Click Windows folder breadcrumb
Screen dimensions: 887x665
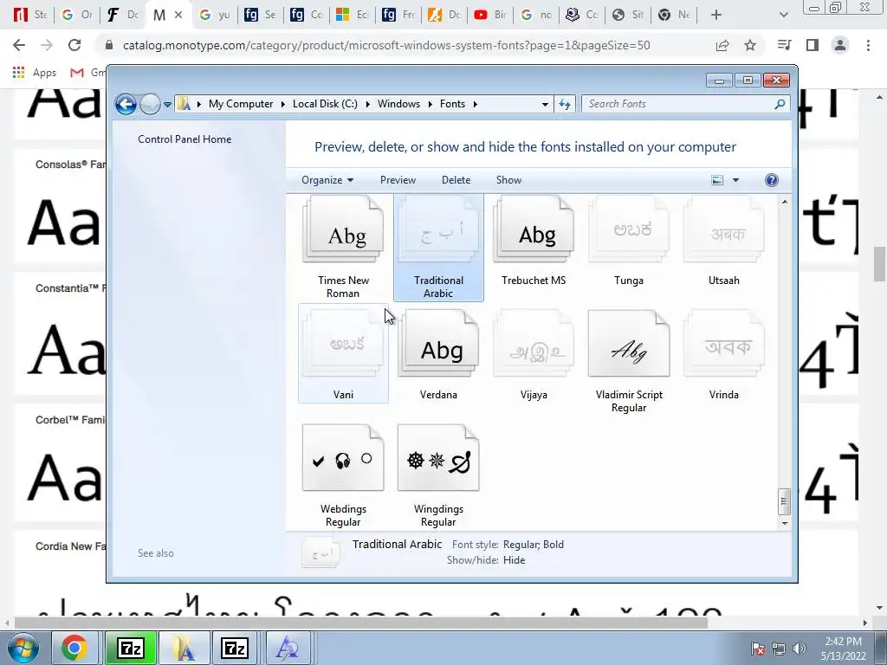tap(398, 104)
